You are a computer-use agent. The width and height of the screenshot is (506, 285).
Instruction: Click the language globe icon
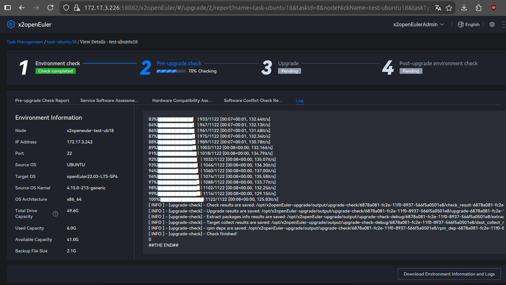coord(460,24)
